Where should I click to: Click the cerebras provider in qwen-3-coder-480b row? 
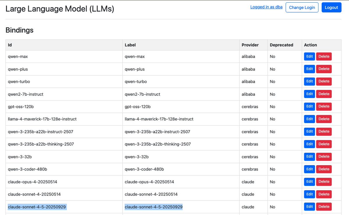(x=250, y=169)
